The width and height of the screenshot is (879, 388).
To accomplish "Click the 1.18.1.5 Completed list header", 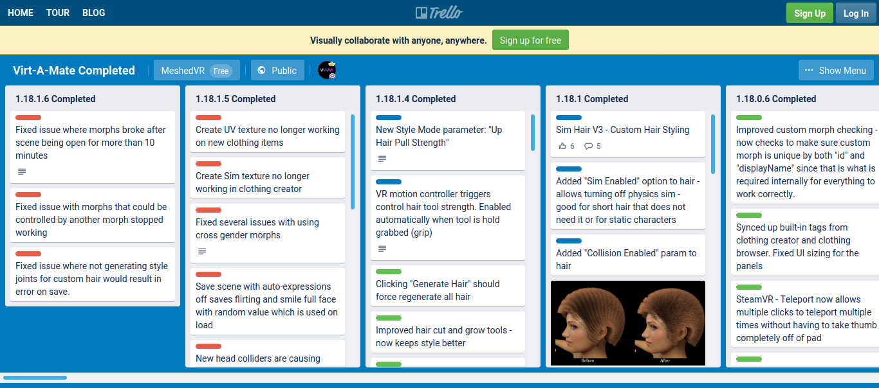I will click(x=236, y=99).
